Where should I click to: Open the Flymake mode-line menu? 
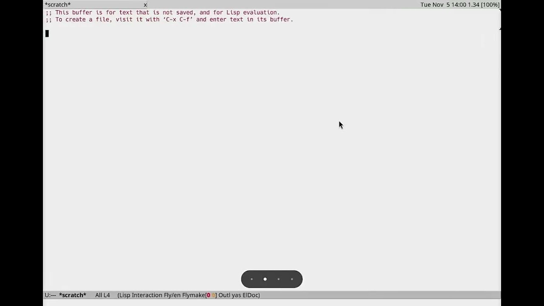click(193, 295)
